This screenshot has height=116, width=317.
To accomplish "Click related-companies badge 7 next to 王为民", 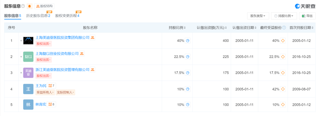I will point(51,86).
